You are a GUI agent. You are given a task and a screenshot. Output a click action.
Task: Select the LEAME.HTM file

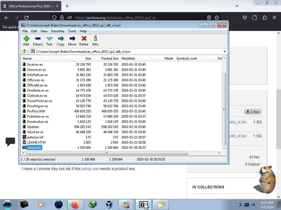pos(36,142)
